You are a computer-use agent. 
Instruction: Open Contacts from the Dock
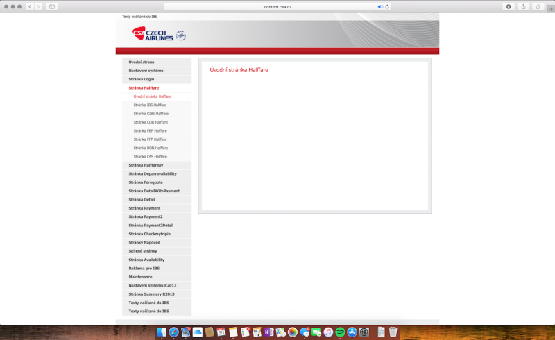(210, 332)
